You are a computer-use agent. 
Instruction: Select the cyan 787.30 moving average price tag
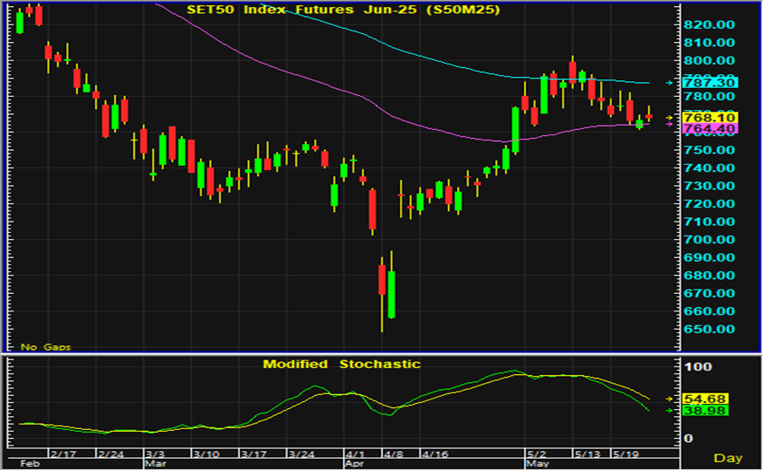(x=711, y=83)
